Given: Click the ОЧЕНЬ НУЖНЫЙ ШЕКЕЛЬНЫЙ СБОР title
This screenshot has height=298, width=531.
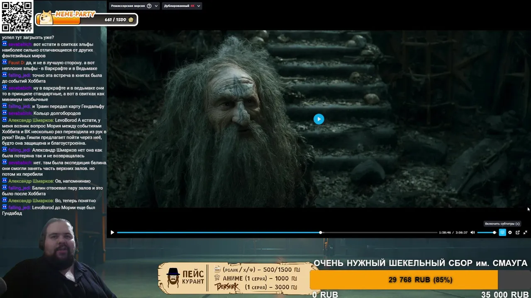Looking at the screenshot, I should pyautogui.click(x=420, y=263).
